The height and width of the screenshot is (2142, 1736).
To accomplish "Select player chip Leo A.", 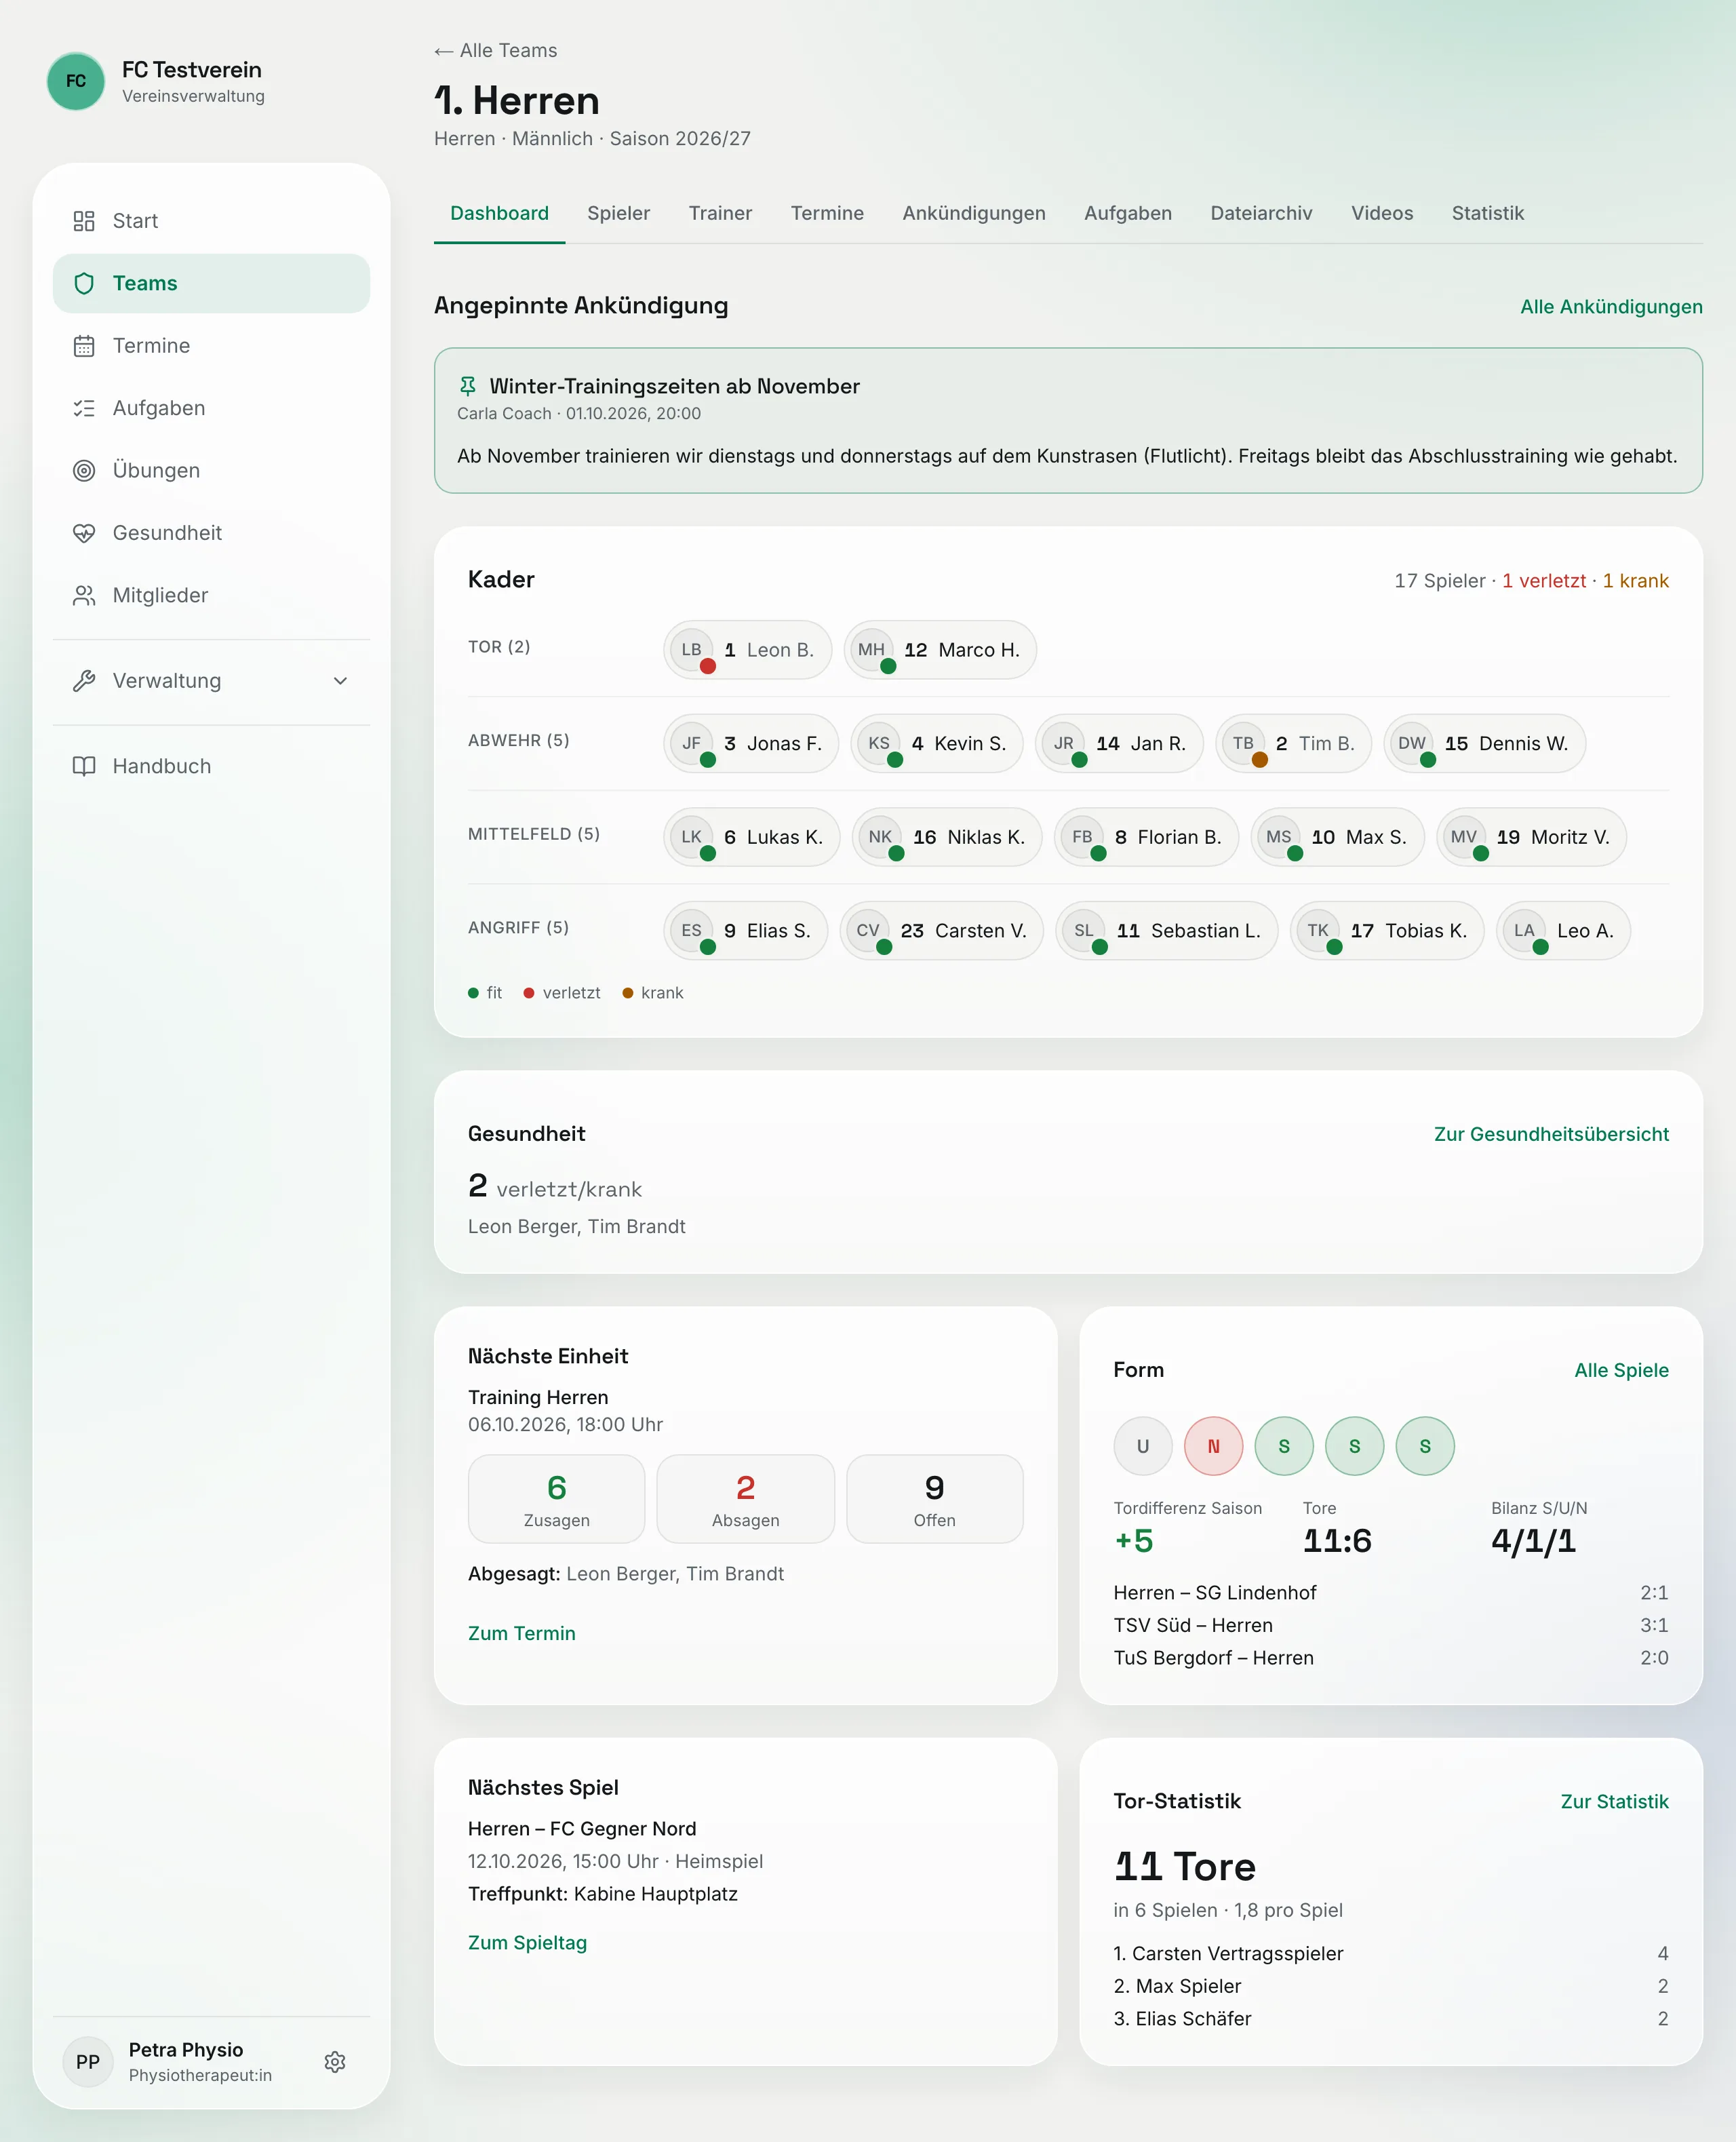I will (x=1563, y=931).
